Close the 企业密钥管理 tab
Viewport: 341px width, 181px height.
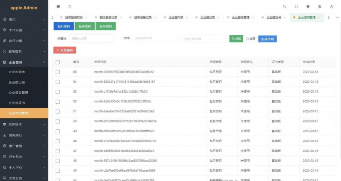pos(319,17)
